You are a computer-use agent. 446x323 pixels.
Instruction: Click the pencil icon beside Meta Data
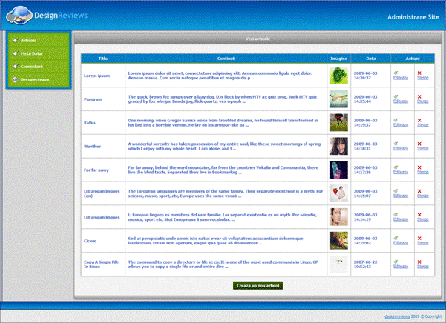click(15, 53)
